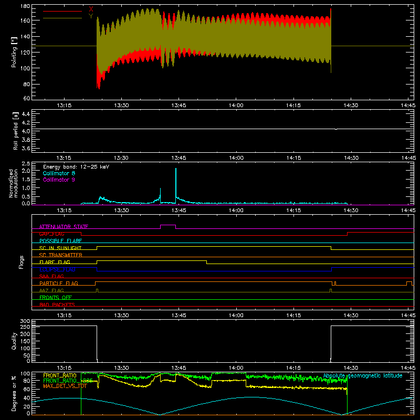
Task: Click the 4.4 tick on Roll period axis
Action: [x=26, y=114]
